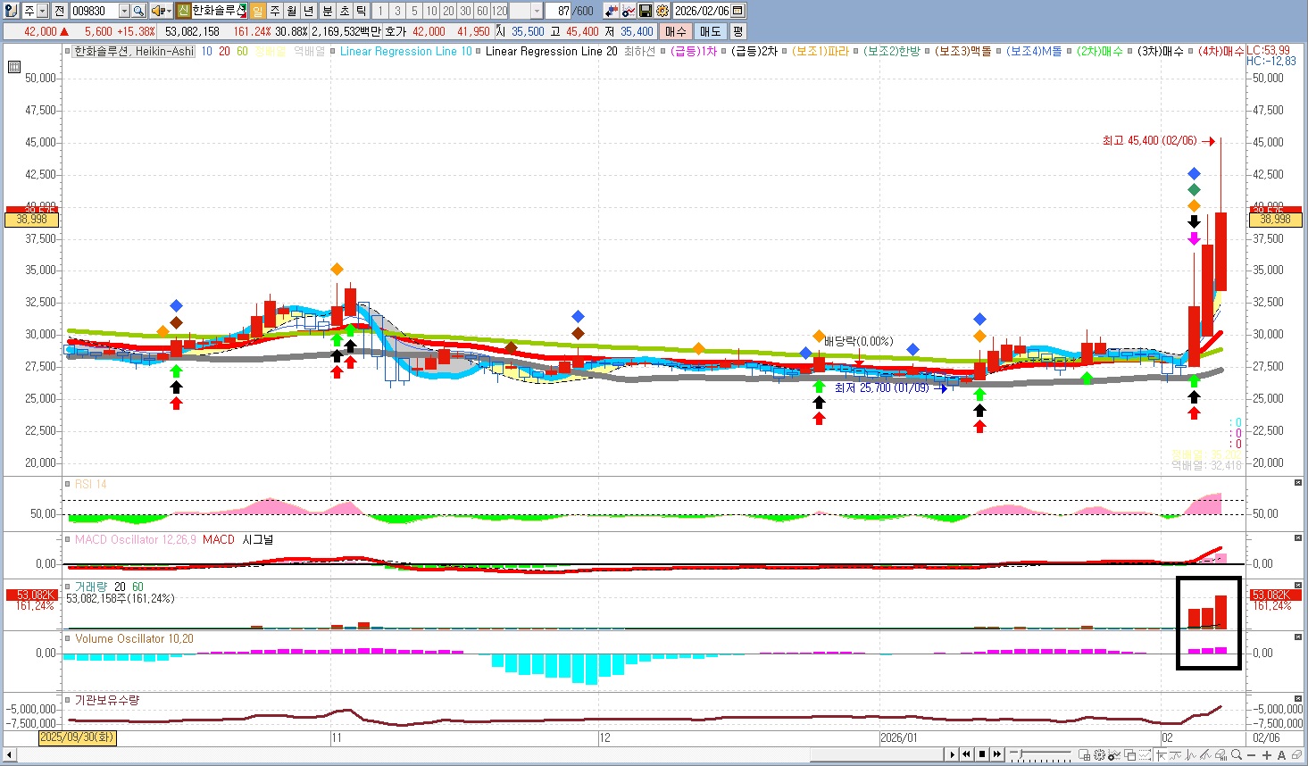Click the Volume Oscillator 10,20 label
Image resolution: width=1308 pixels, height=766 pixels.
coord(134,638)
